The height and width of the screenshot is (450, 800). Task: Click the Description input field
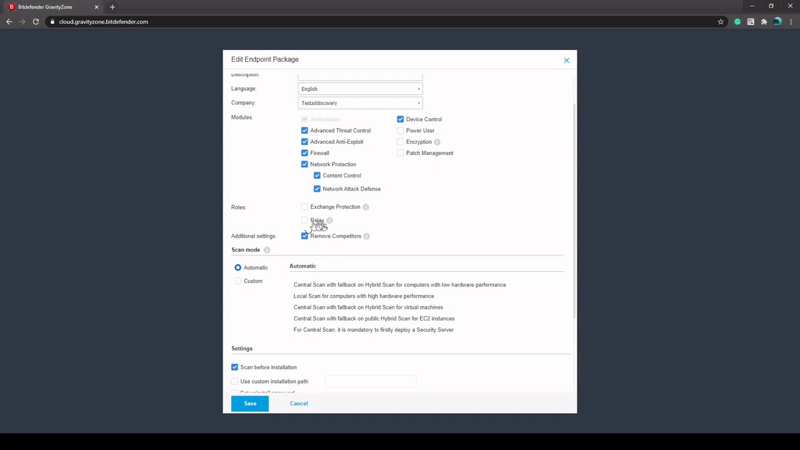[360, 76]
